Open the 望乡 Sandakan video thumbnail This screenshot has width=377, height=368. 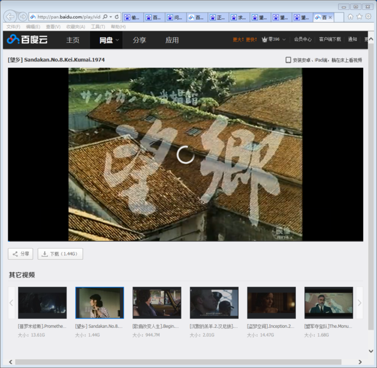click(x=99, y=303)
